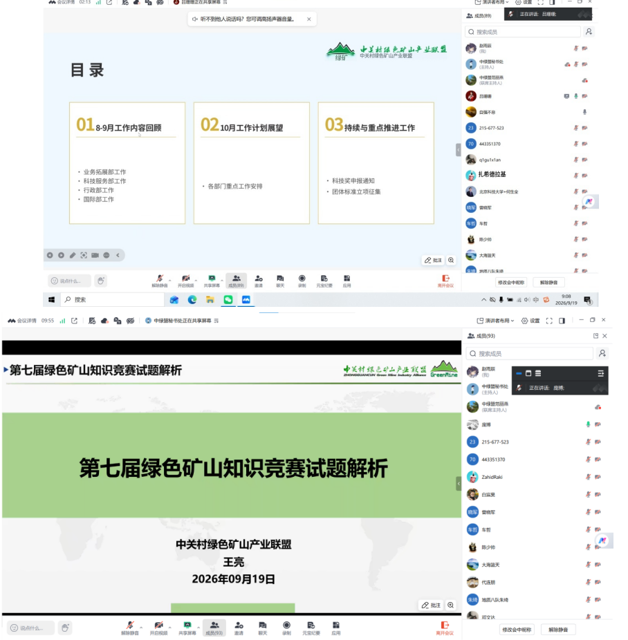Pop out the lower 成员(93) panel
The width and height of the screenshot is (628, 640).
[595, 335]
